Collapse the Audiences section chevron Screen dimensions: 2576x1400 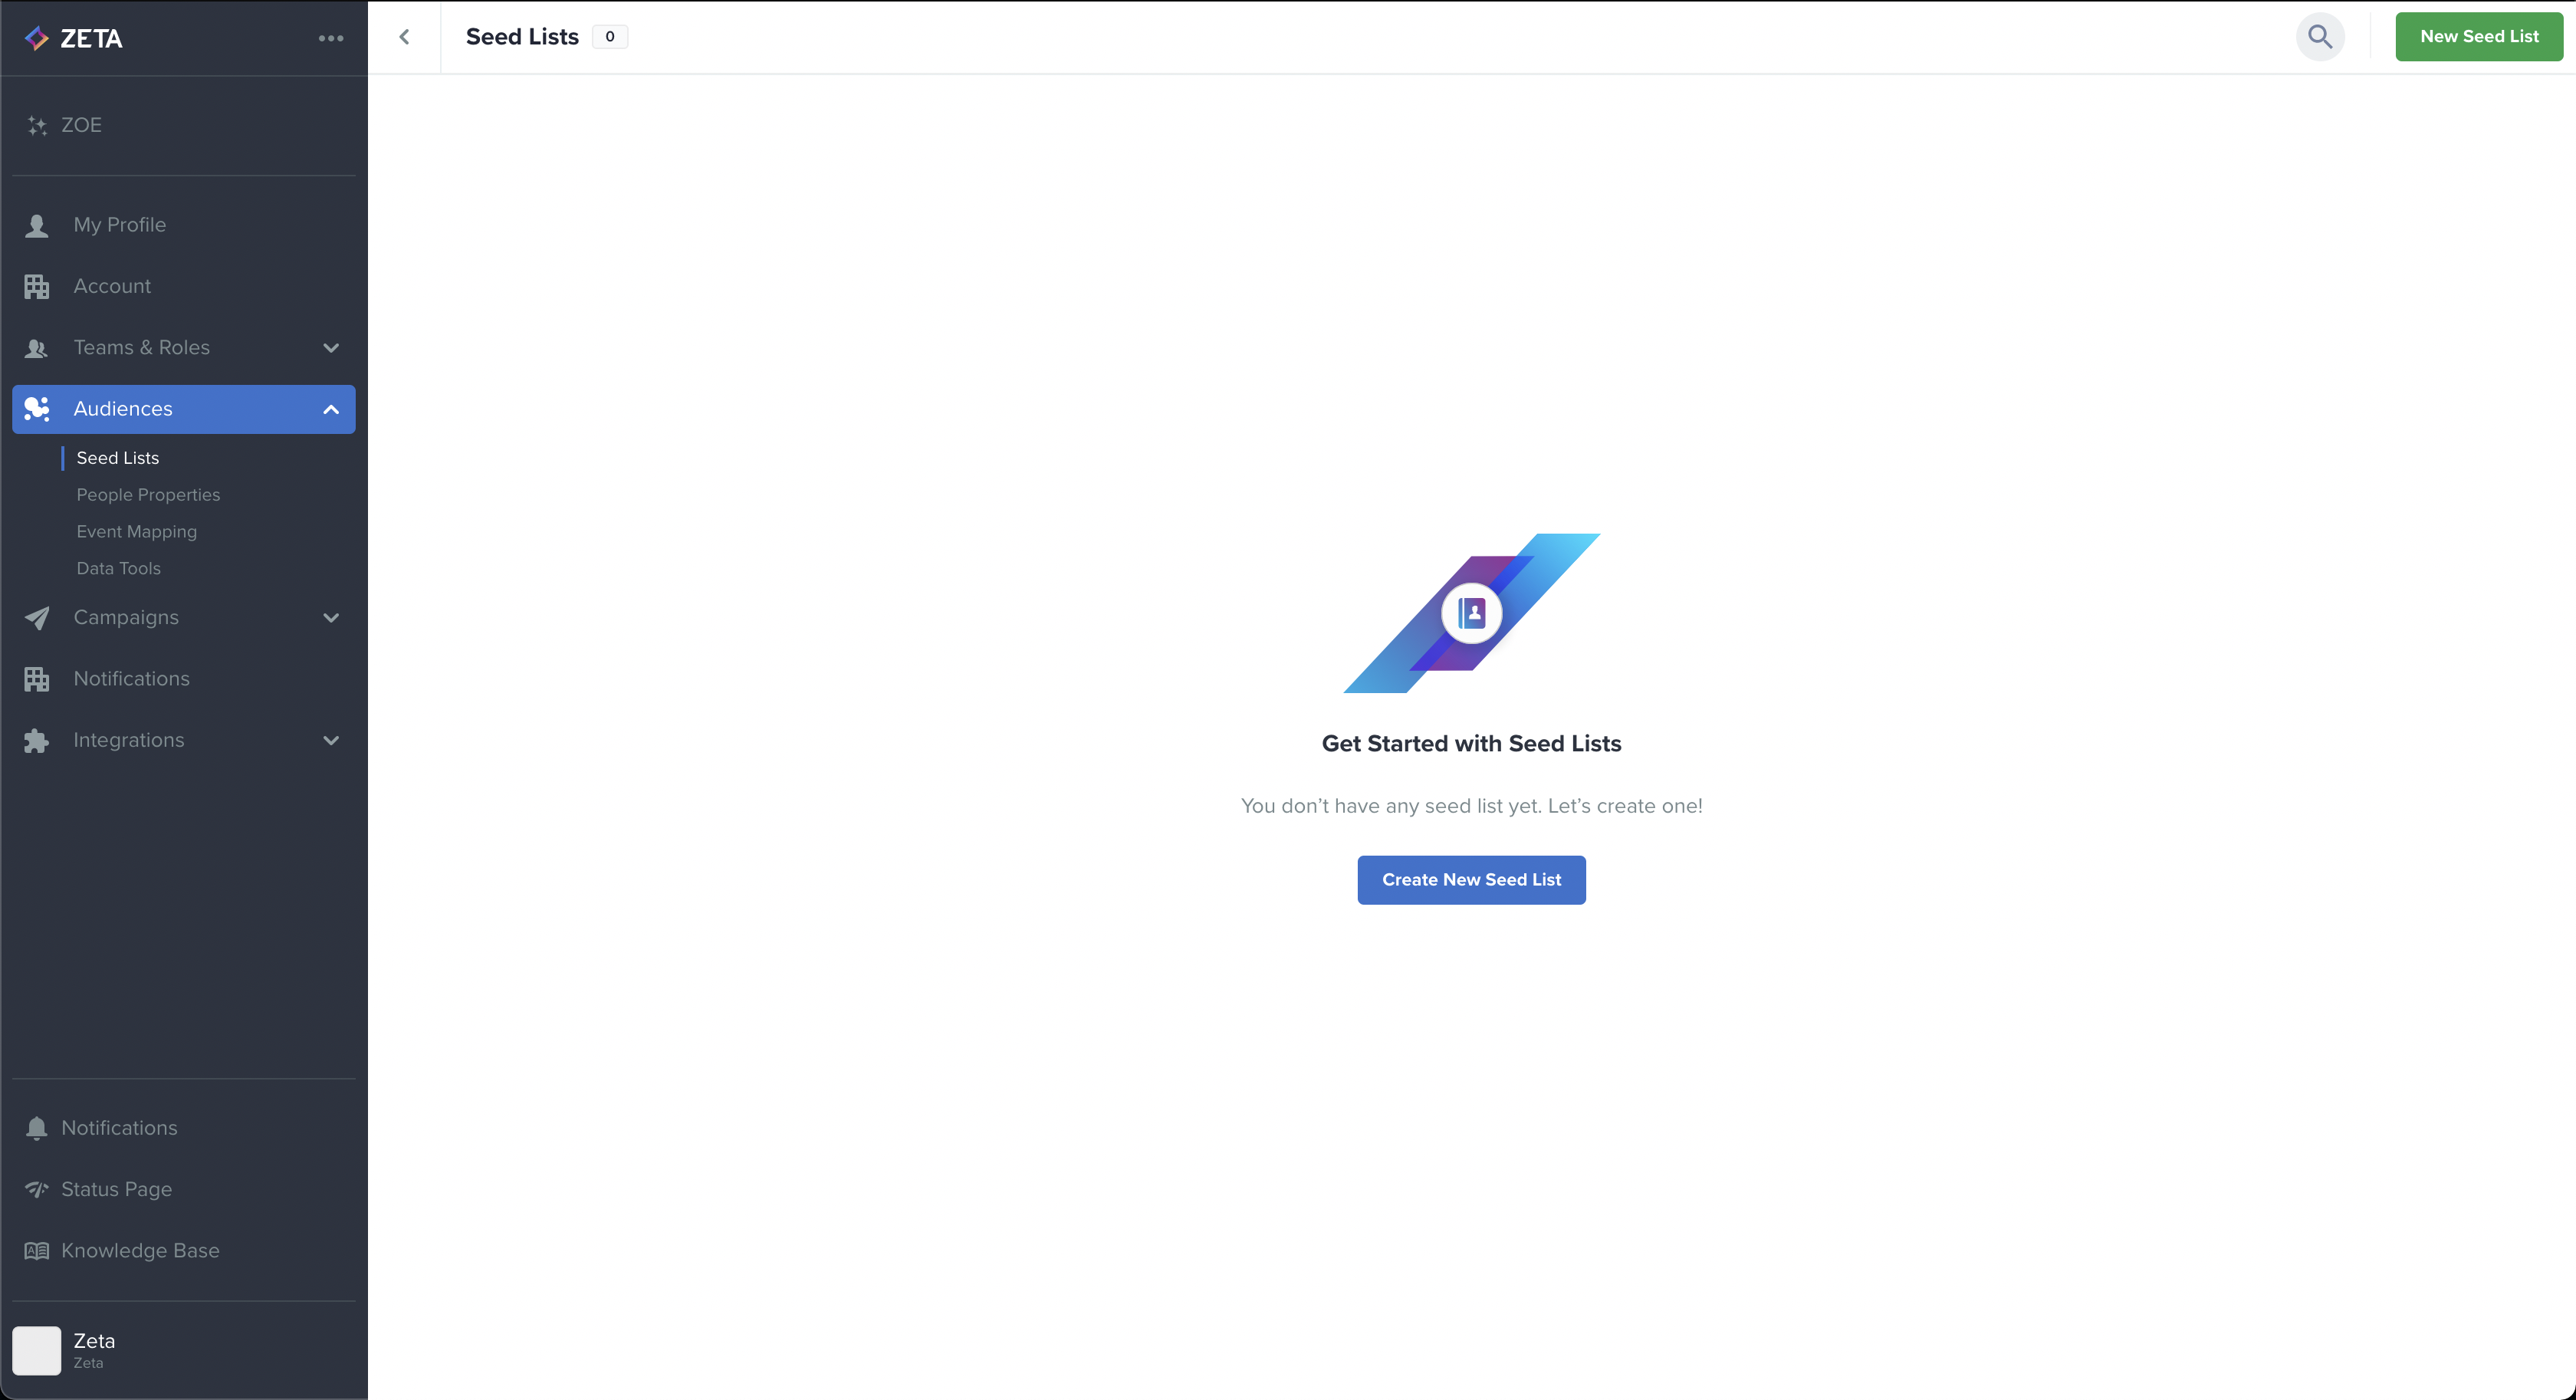pyautogui.click(x=331, y=409)
